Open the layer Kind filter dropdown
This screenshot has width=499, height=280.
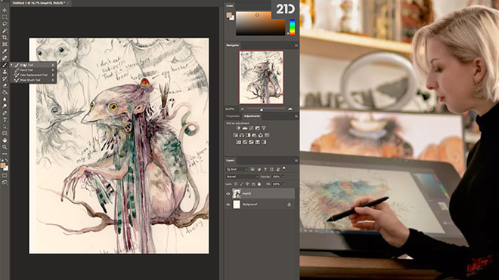tap(237, 169)
